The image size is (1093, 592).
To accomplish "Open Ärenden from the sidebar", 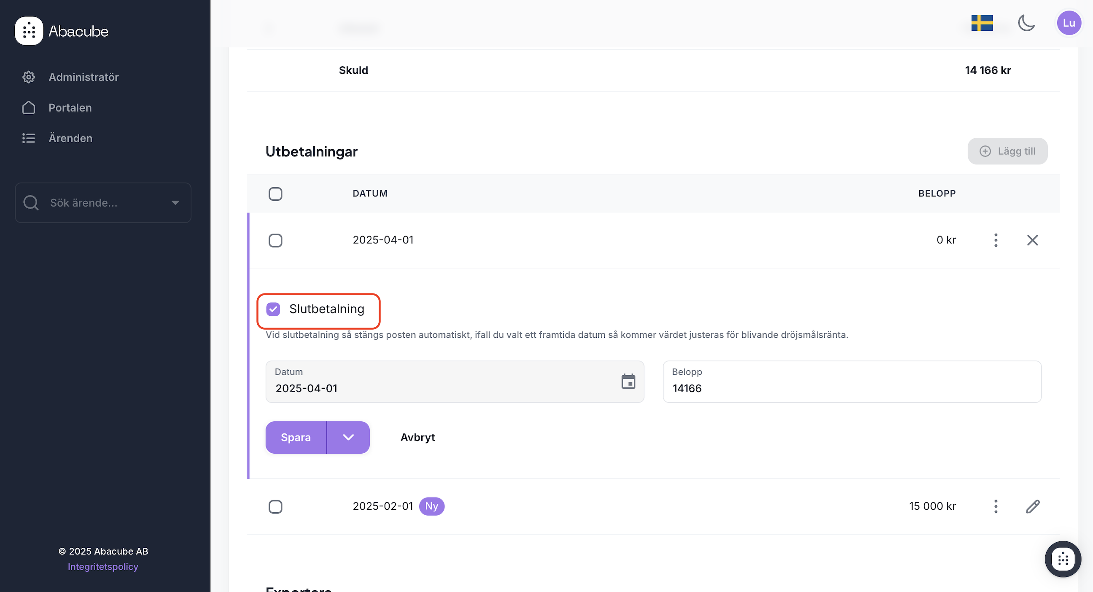I will [x=70, y=138].
